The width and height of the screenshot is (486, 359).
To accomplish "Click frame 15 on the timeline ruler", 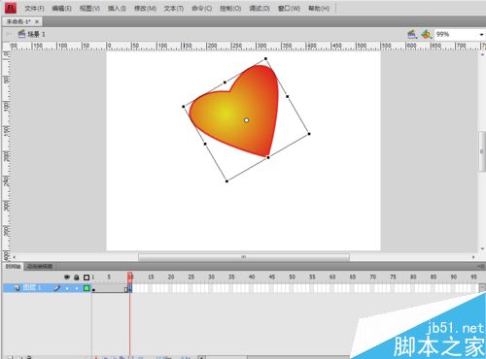I will coord(151,277).
